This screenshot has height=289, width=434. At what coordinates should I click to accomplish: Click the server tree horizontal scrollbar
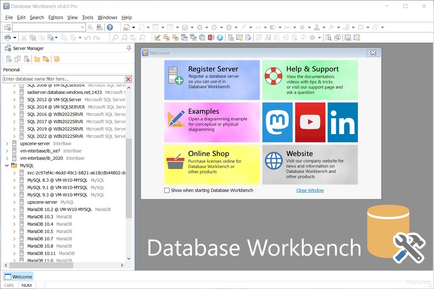[41, 265]
